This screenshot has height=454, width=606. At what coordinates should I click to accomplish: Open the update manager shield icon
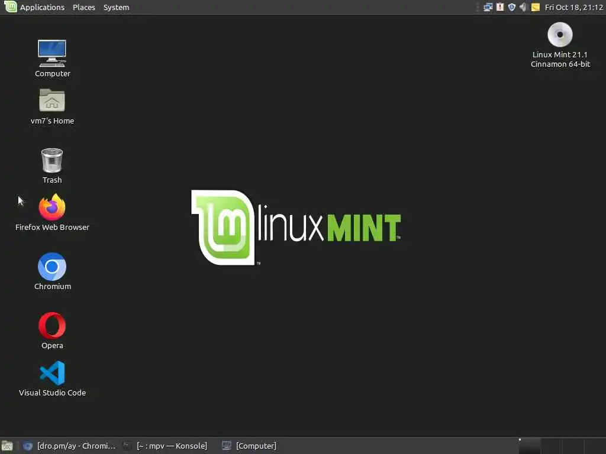pyautogui.click(x=512, y=7)
